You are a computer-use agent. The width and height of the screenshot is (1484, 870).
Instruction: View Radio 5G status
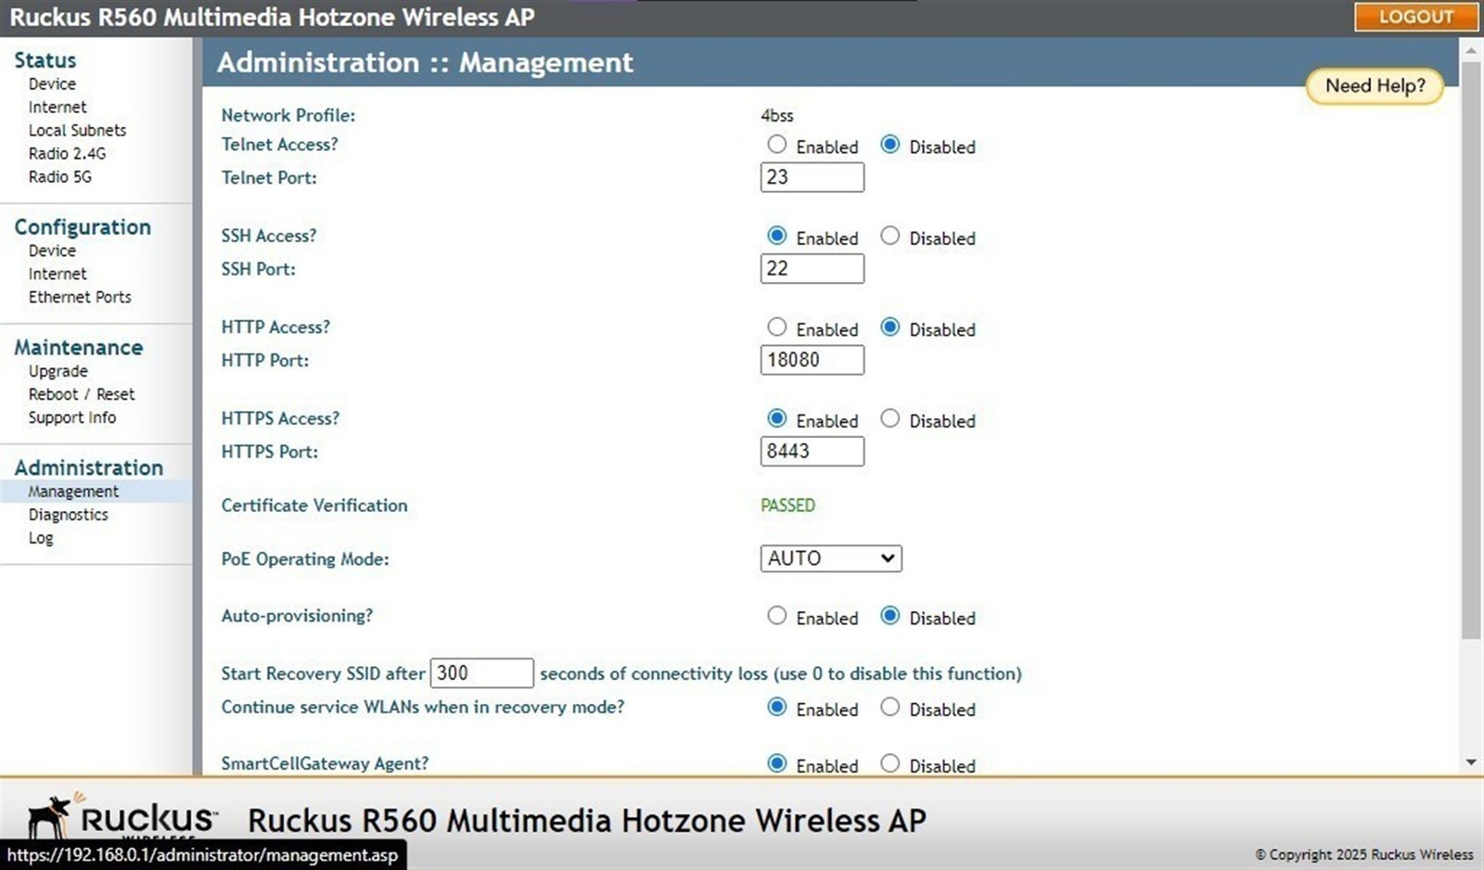point(59,176)
